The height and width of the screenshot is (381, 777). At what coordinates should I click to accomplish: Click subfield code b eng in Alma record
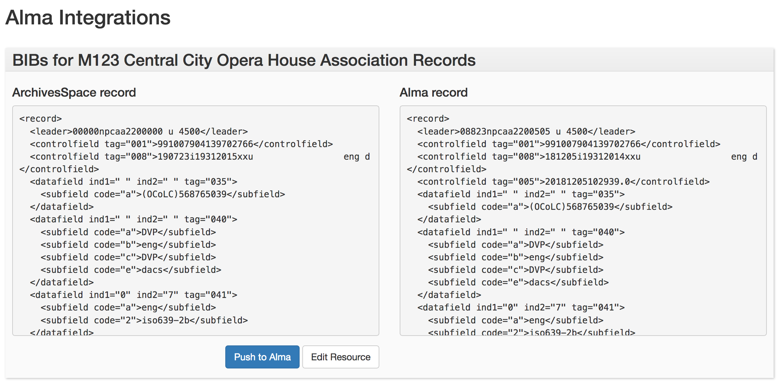(515, 257)
